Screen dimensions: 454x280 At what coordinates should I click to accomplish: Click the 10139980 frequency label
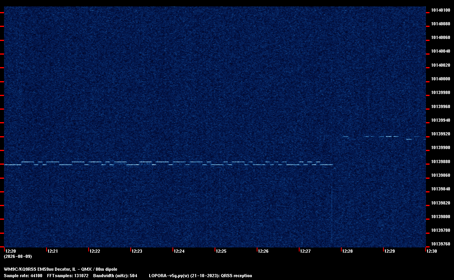point(441,92)
